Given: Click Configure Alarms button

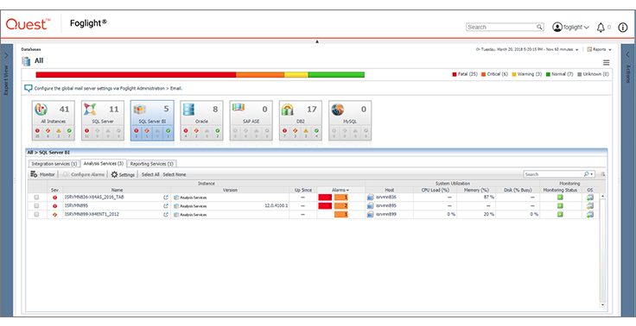Looking at the screenshot, I should point(84,174).
